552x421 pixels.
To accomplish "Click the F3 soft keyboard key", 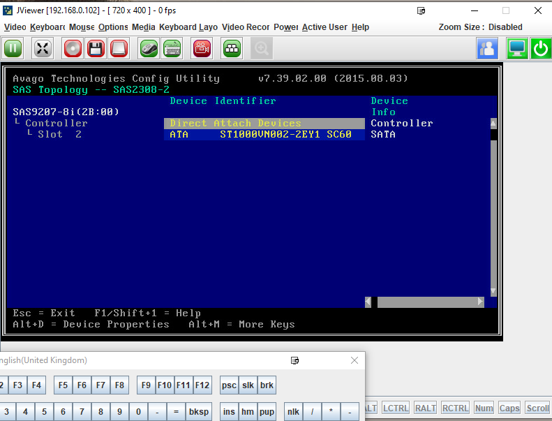I will point(17,385).
